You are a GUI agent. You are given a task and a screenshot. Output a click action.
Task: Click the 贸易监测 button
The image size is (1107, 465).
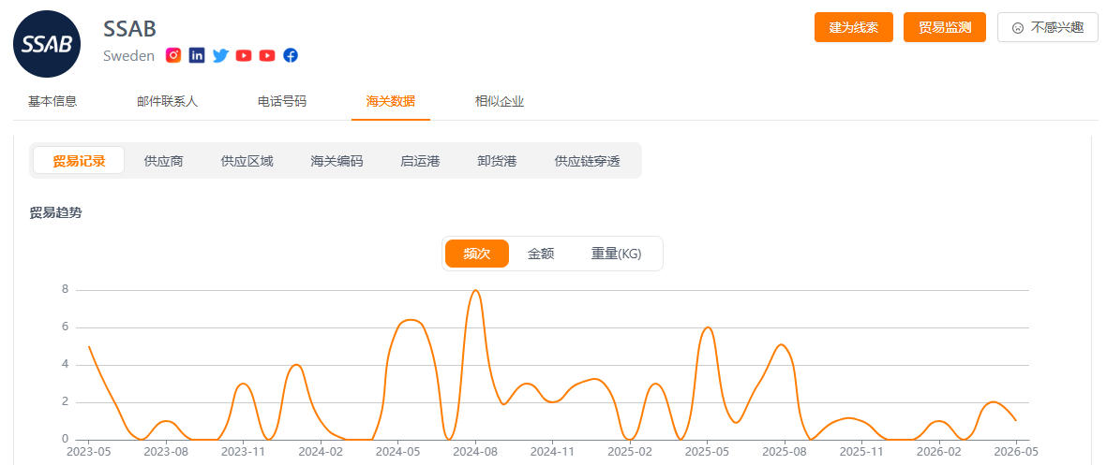[x=945, y=27]
